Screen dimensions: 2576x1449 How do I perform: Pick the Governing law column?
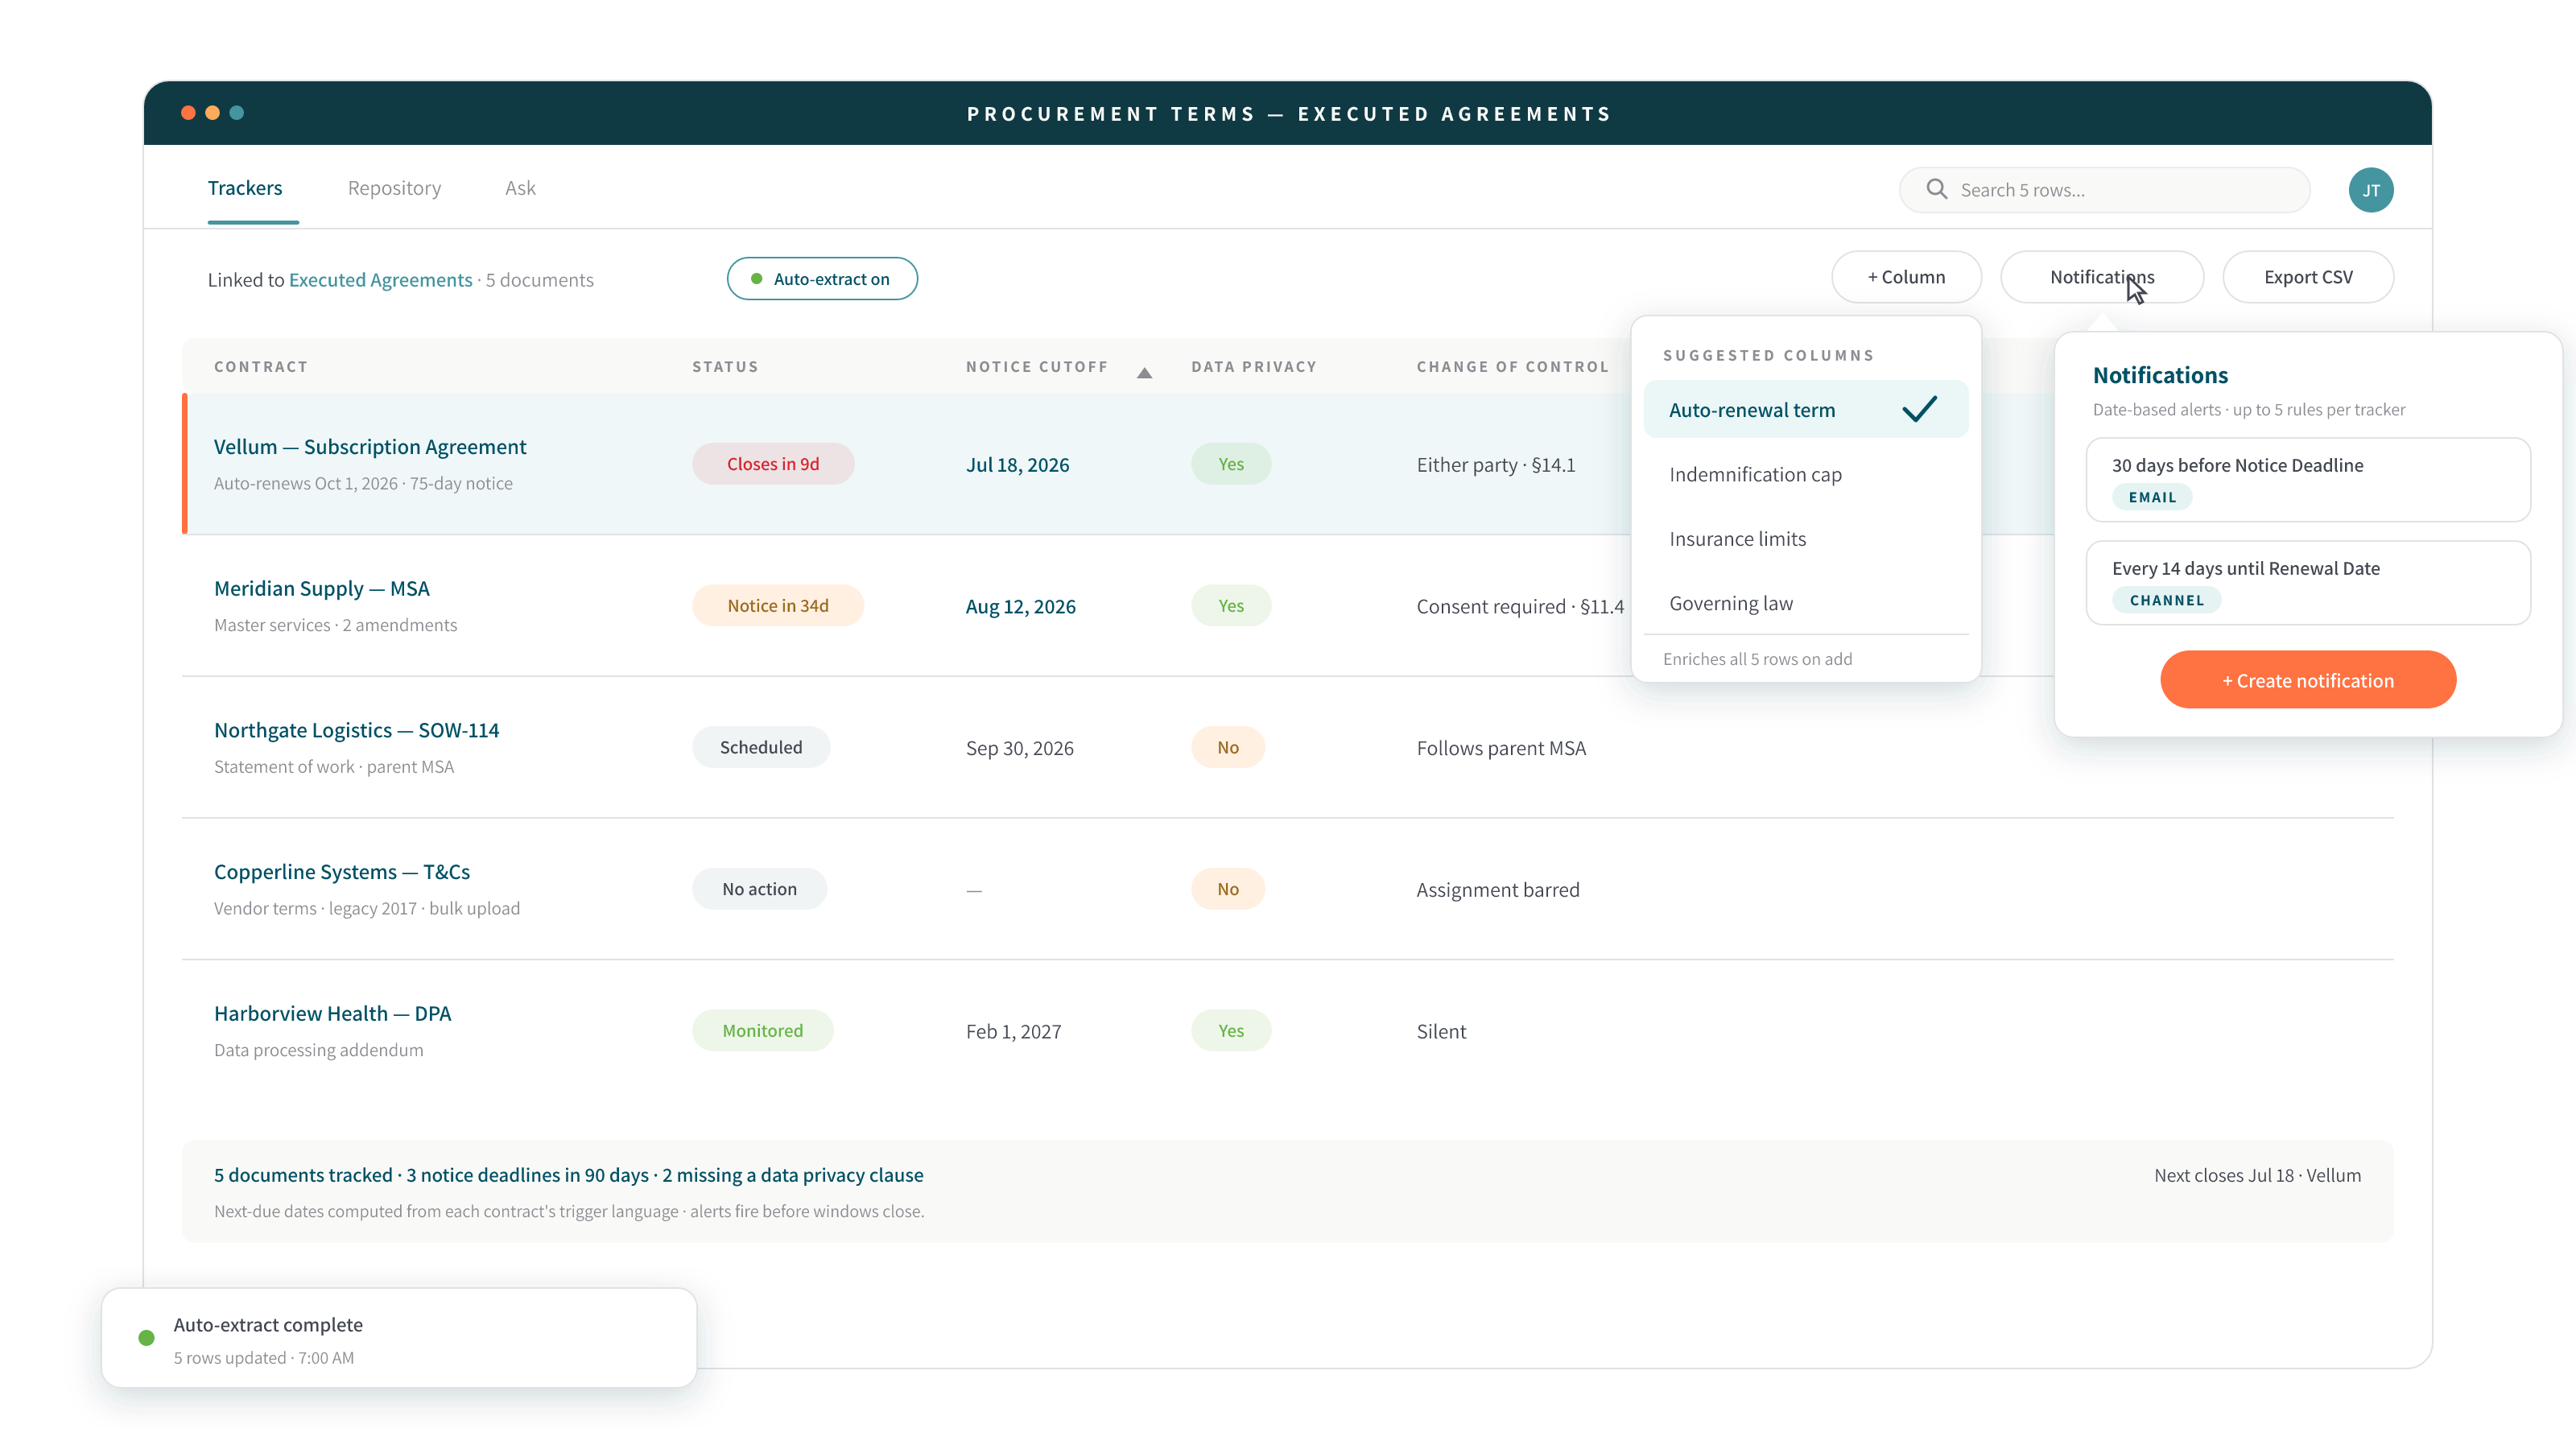[1805, 603]
